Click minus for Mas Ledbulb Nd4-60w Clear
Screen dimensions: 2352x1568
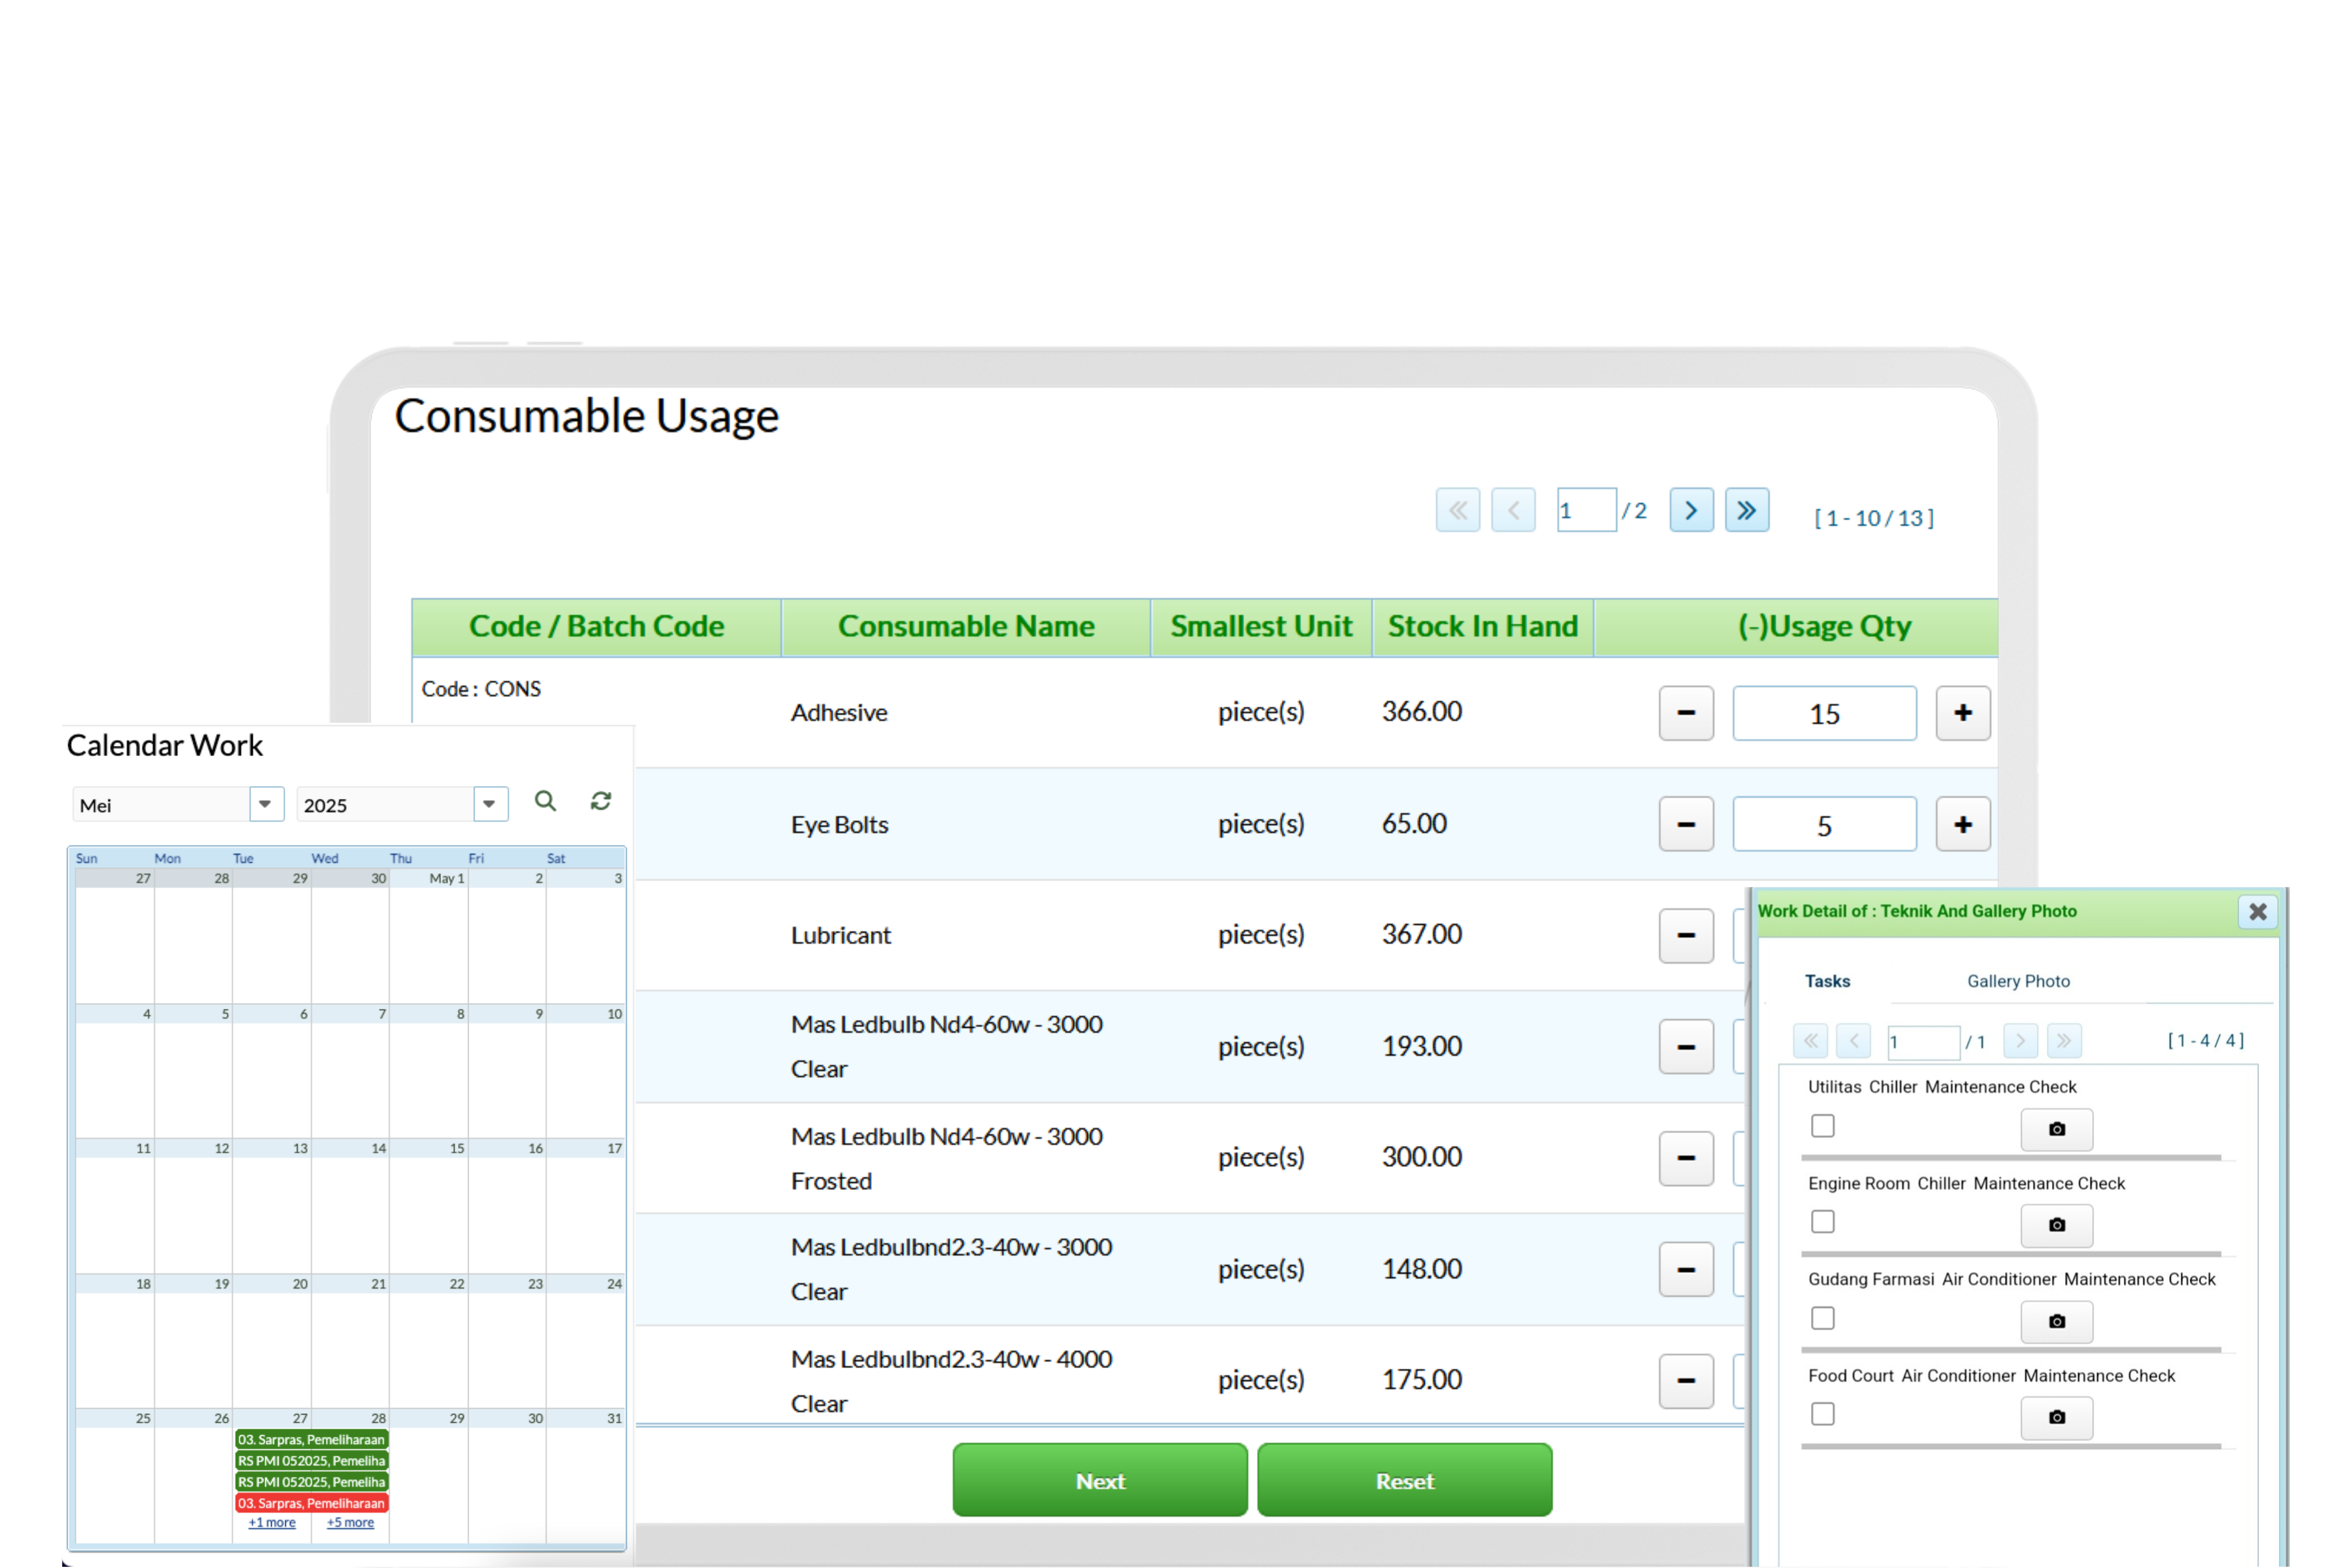pos(1686,1047)
